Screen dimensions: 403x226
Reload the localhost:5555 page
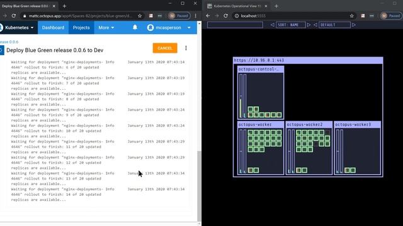pos(225,16)
